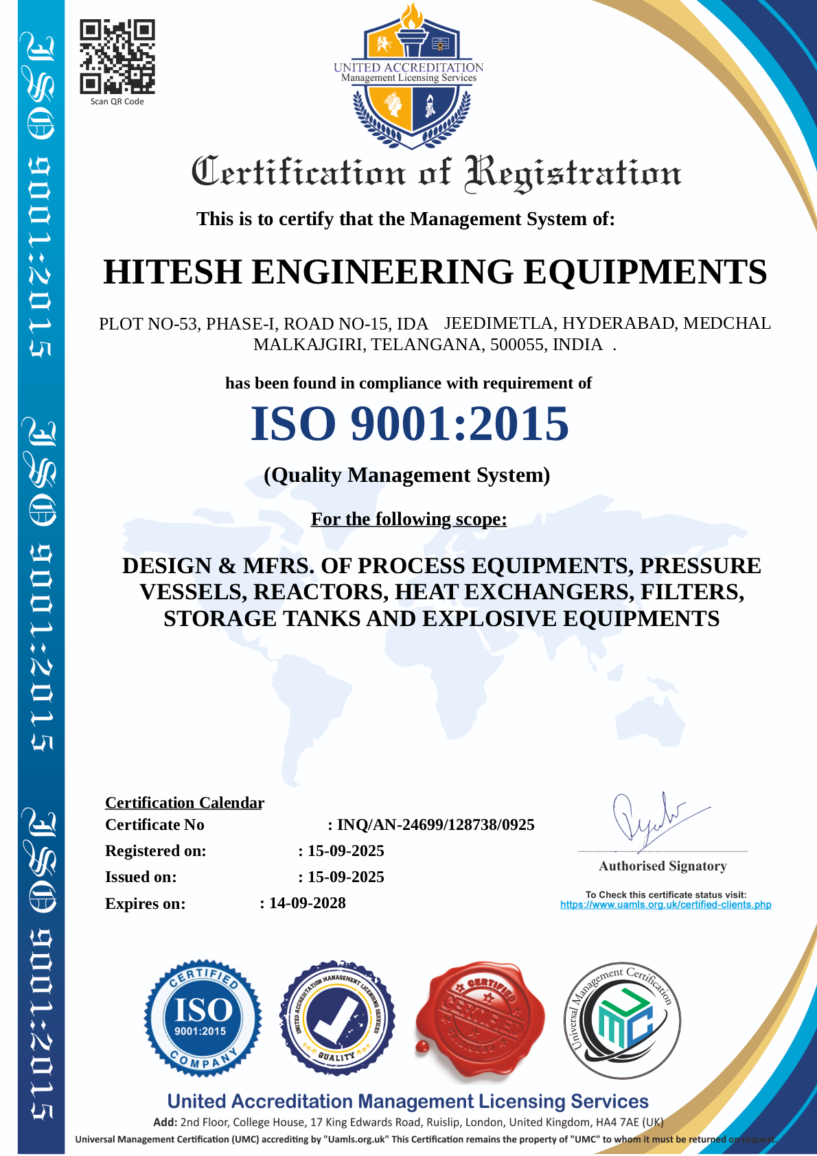Select the Expires on date 14-09-2028
The height and width of the screenshot is (1156, 817).
(x=307, y=903)
